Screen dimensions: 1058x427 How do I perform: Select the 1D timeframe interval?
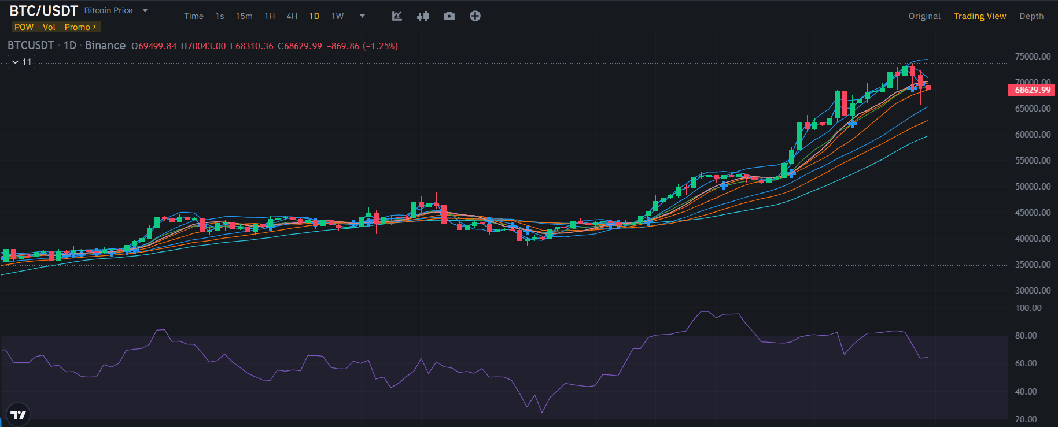[x=314, y=16]
